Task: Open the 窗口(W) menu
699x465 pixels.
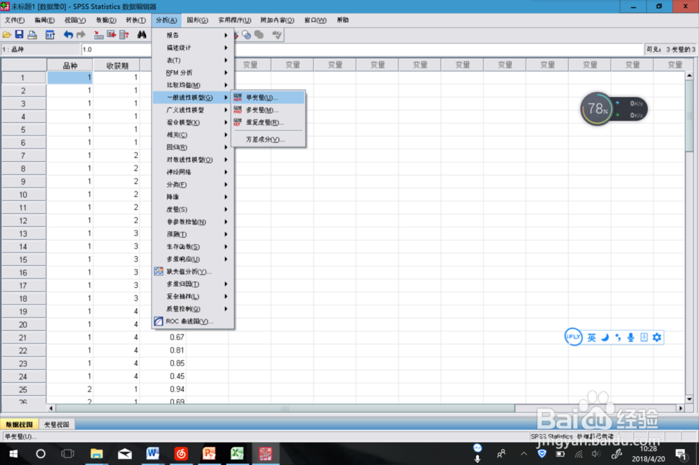Action: tap(316, 20)
